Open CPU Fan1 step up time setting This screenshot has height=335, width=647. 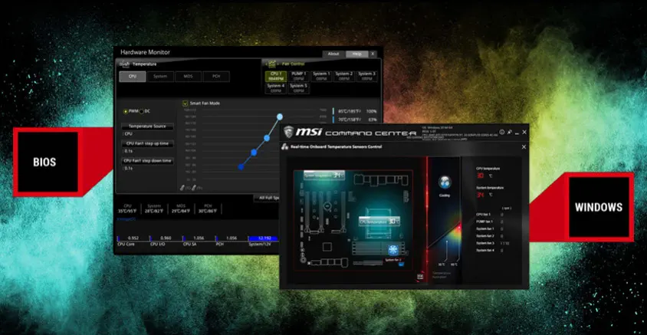tap(147, 143)
